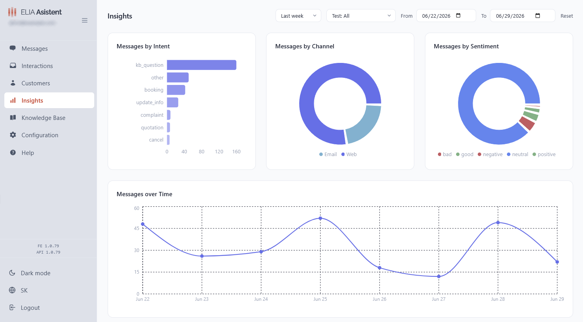
Task: Log out of the application
Action: (x=49, y=307)
